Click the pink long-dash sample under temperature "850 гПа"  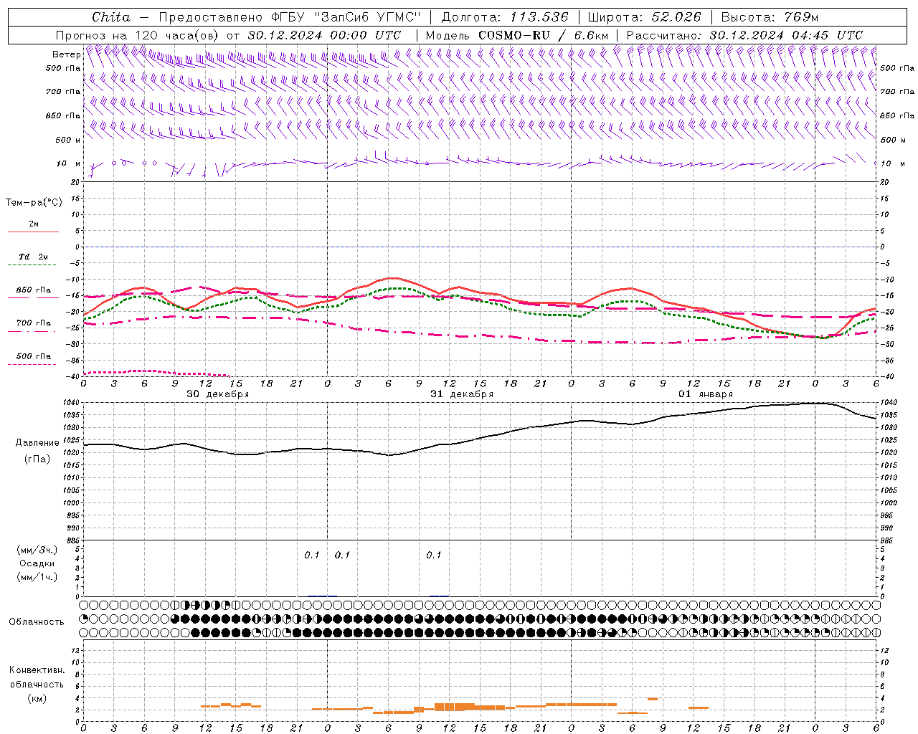(33, 297)
